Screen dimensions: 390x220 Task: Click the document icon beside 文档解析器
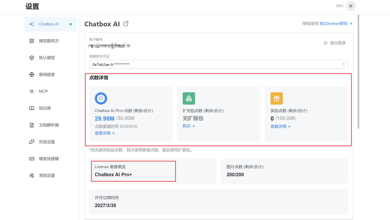click(32, 125)
